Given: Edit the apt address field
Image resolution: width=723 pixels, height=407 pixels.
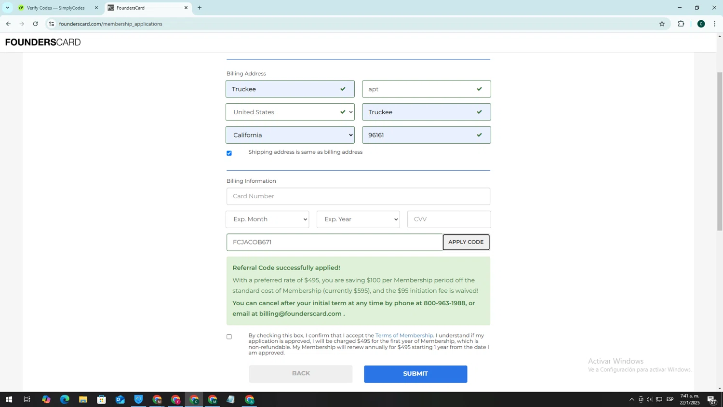Looking at the screenshot, I should tap(427, 89).
